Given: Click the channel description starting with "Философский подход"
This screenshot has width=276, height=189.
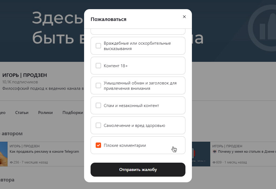Looking at the screenshot, I should (x=40, y=88).
